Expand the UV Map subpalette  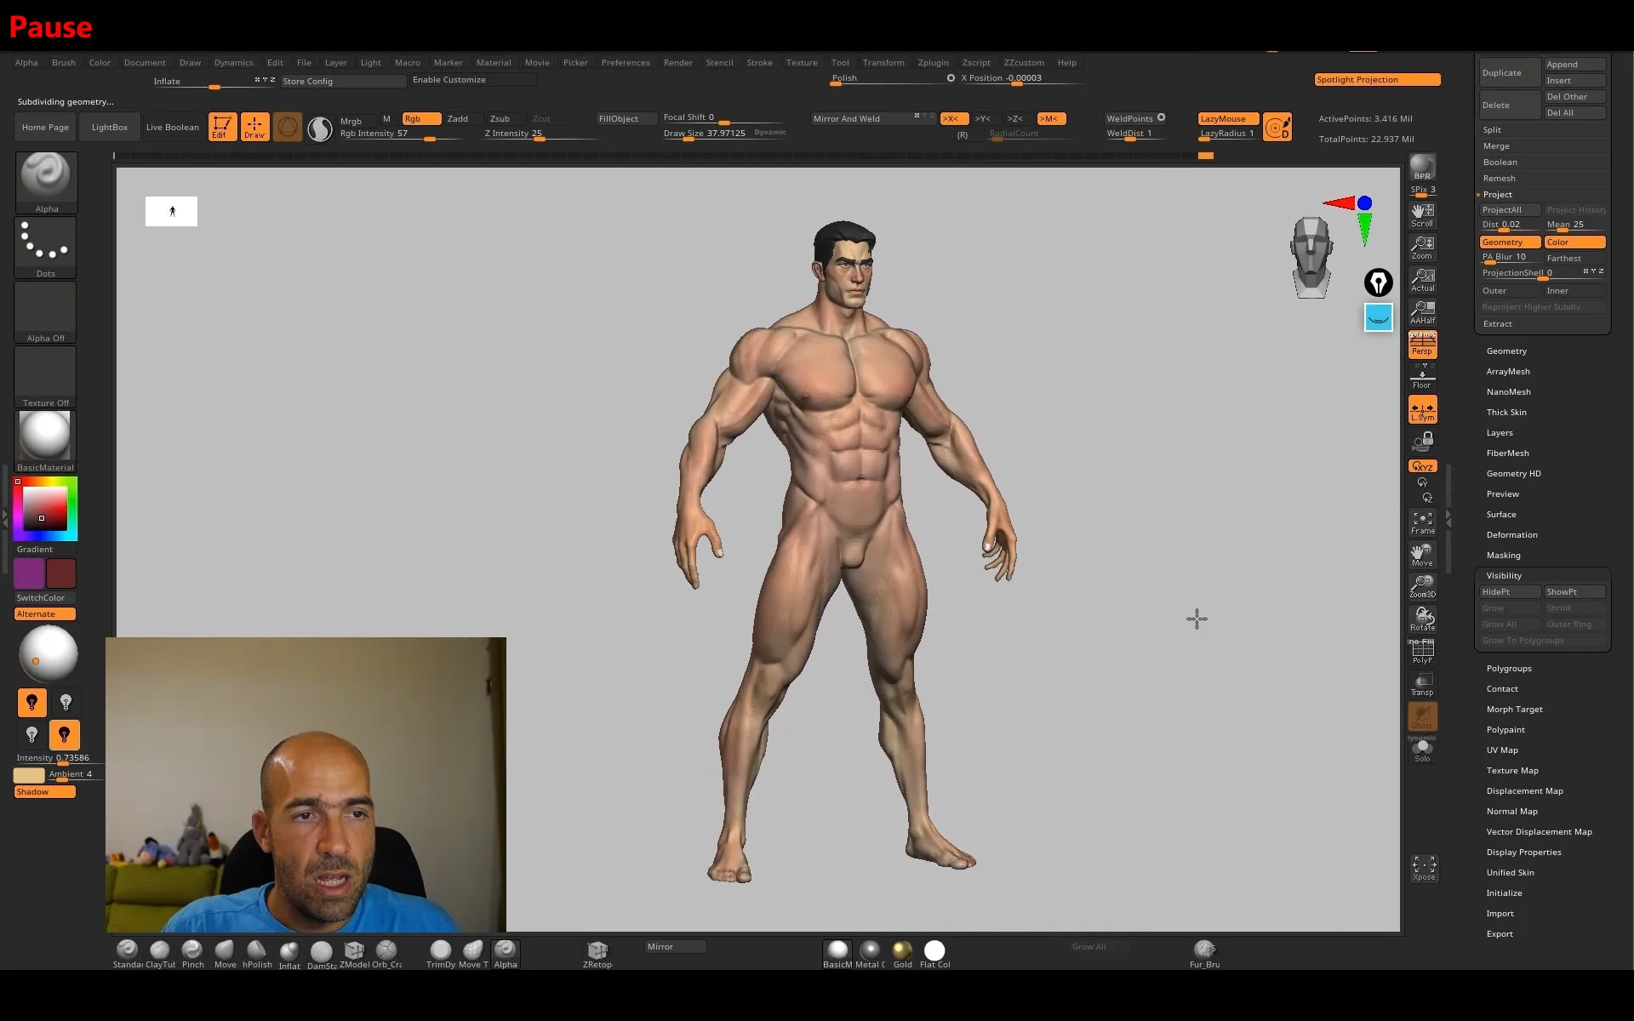pos(1502,750)
